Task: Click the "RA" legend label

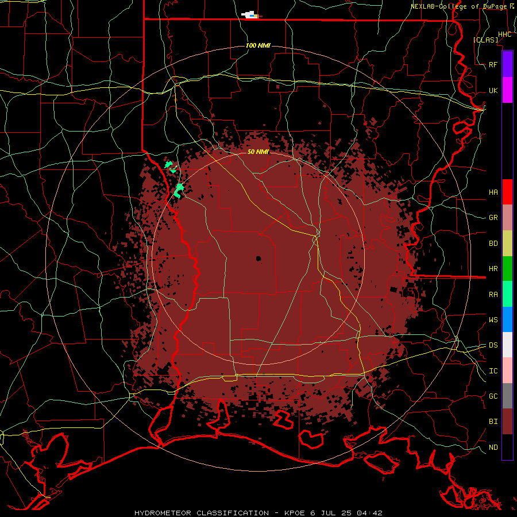Action: tap(493, 295)
